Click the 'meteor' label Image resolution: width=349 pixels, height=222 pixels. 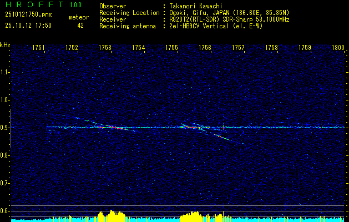coord(79,17)
